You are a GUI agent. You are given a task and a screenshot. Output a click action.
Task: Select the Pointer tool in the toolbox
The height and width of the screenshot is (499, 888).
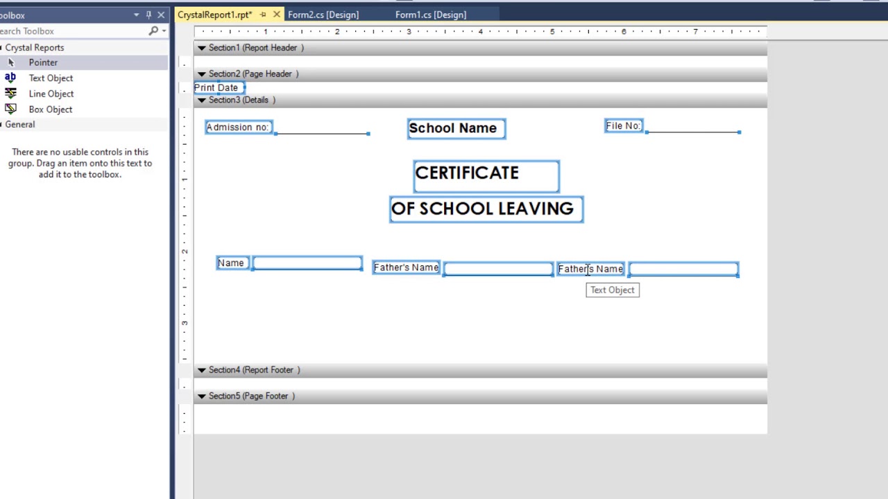pyautogui.click(x=43, y=62)
